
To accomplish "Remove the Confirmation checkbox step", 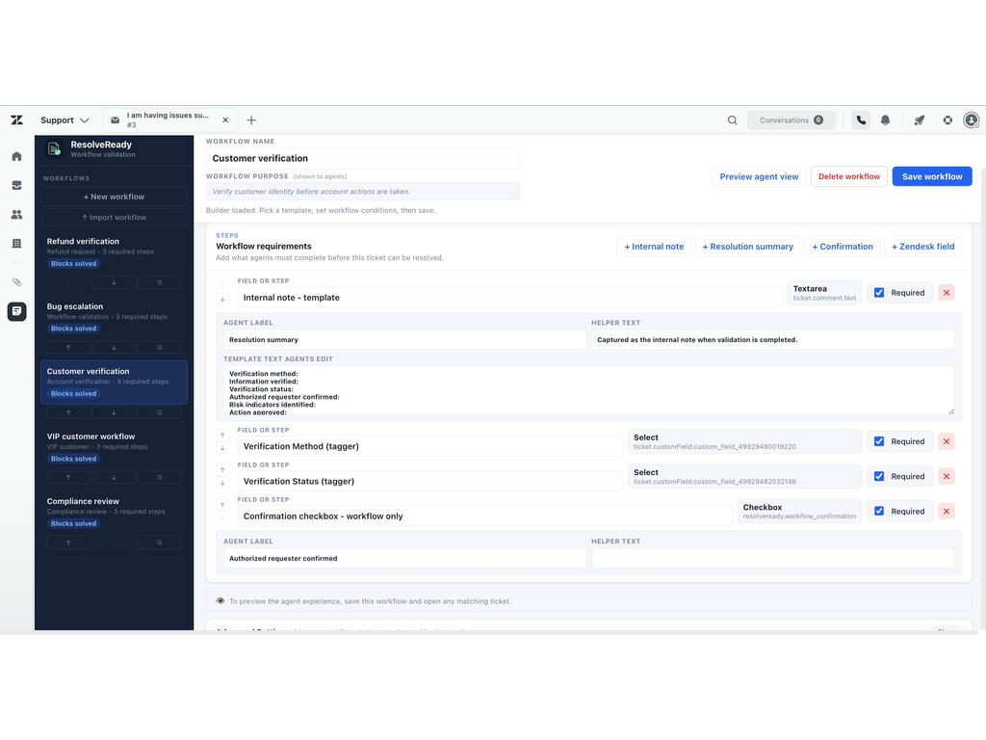I will [947, 512].
